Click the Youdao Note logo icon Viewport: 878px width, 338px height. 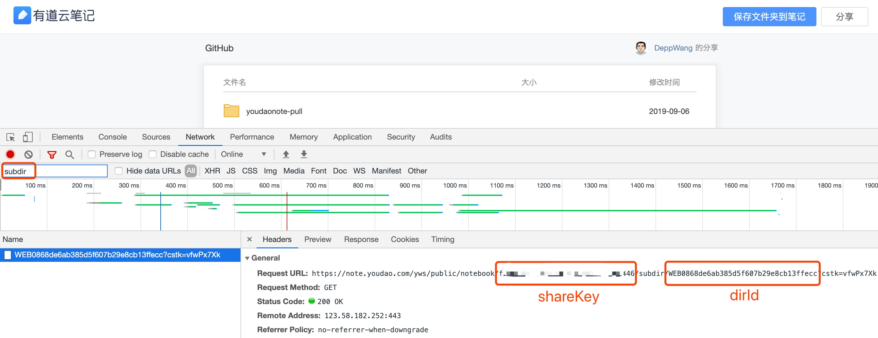coord(22,15)
